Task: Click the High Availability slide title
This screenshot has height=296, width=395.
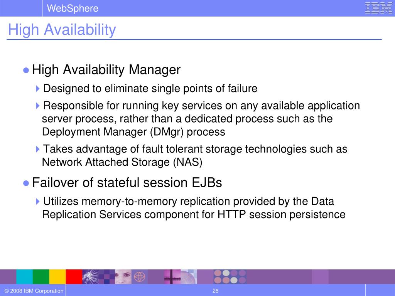Action: pyautogui.click(x=62, y=30)
